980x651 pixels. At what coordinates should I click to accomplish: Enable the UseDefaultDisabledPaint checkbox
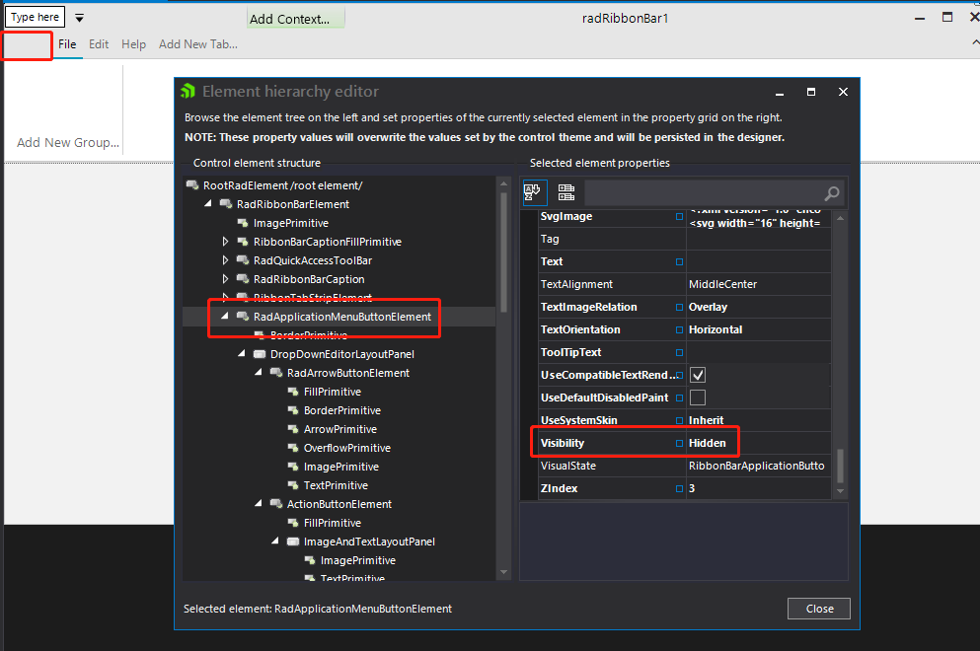pyautogui.click(x=698, y=398)
